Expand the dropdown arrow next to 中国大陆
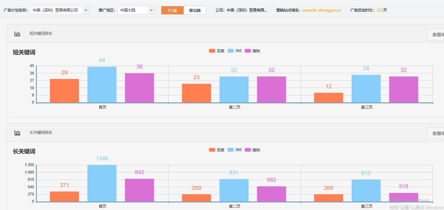444x210 pixels. tap(151, 10)
